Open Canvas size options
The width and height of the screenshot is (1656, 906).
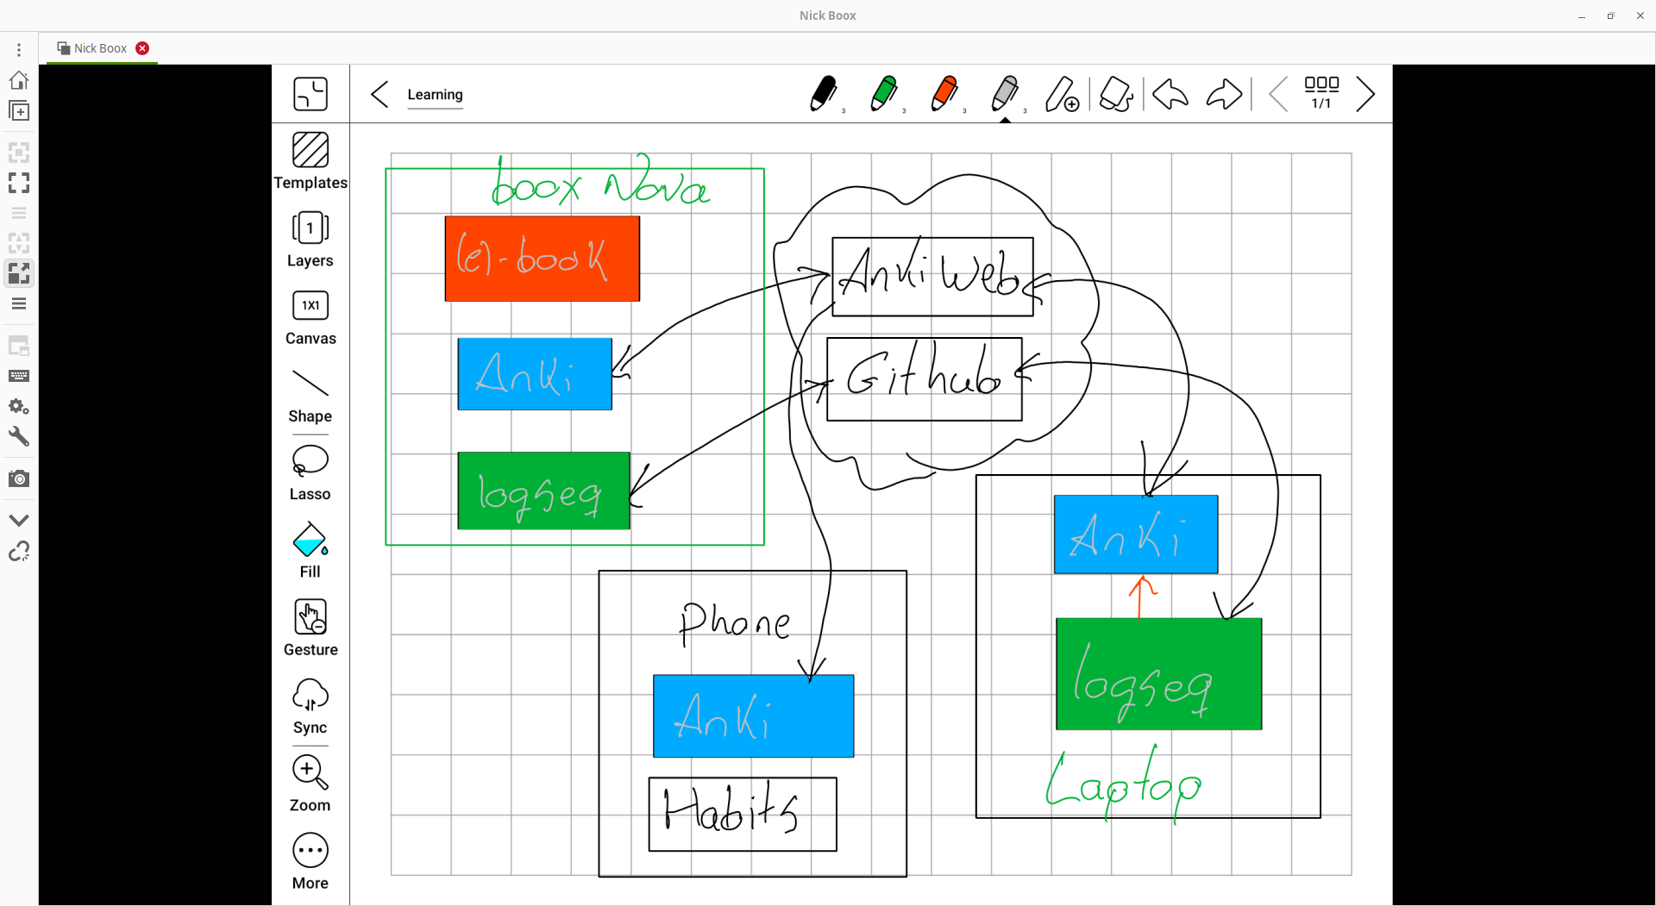point(310,317)
